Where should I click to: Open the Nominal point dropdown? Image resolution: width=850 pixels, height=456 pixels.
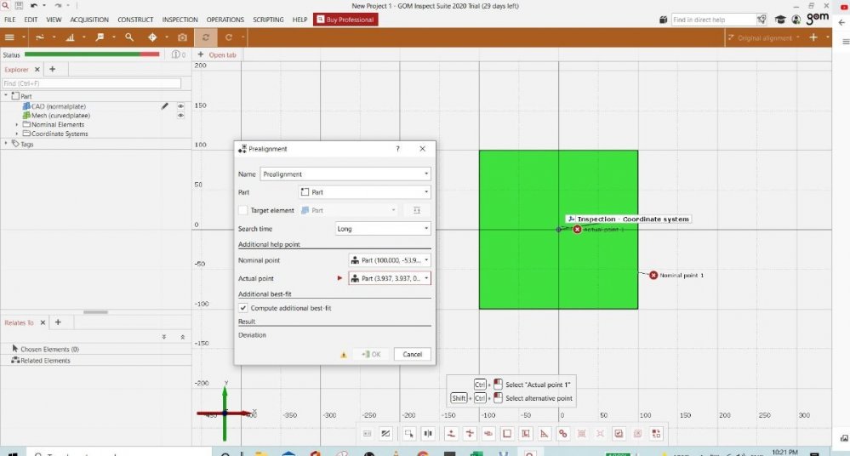point(389,260)
